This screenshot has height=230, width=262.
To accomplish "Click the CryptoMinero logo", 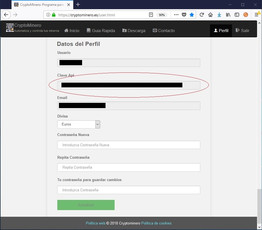I will click(x=10, y=28).
